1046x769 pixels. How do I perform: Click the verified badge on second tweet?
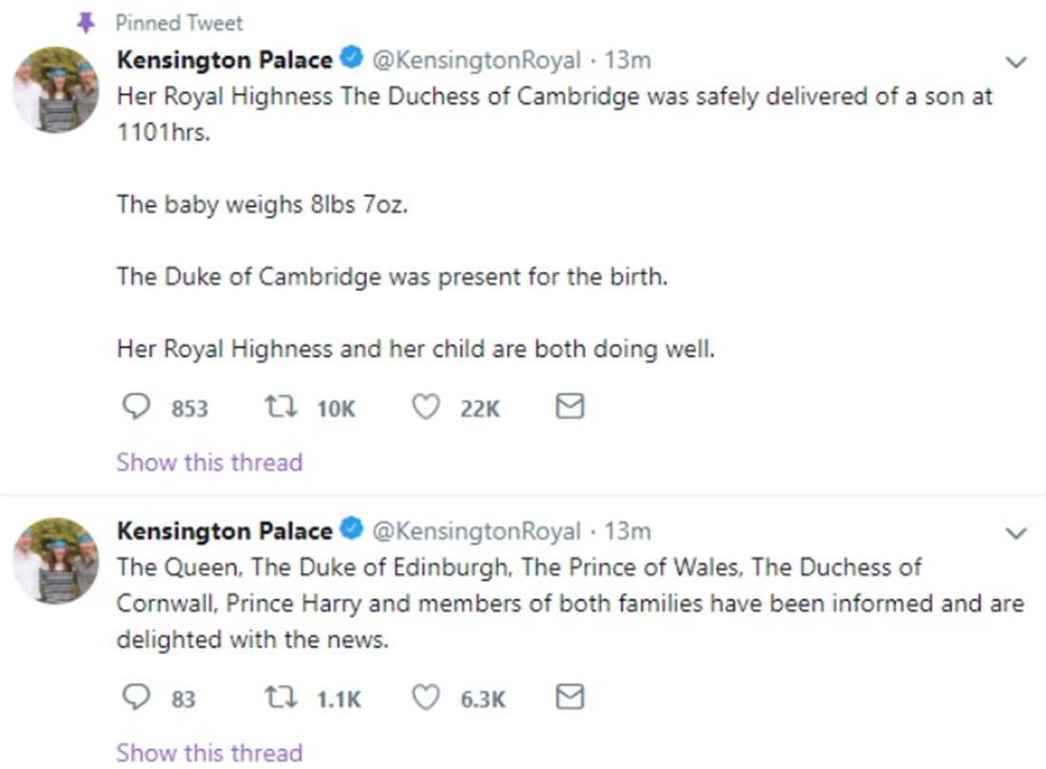point(351,530)
